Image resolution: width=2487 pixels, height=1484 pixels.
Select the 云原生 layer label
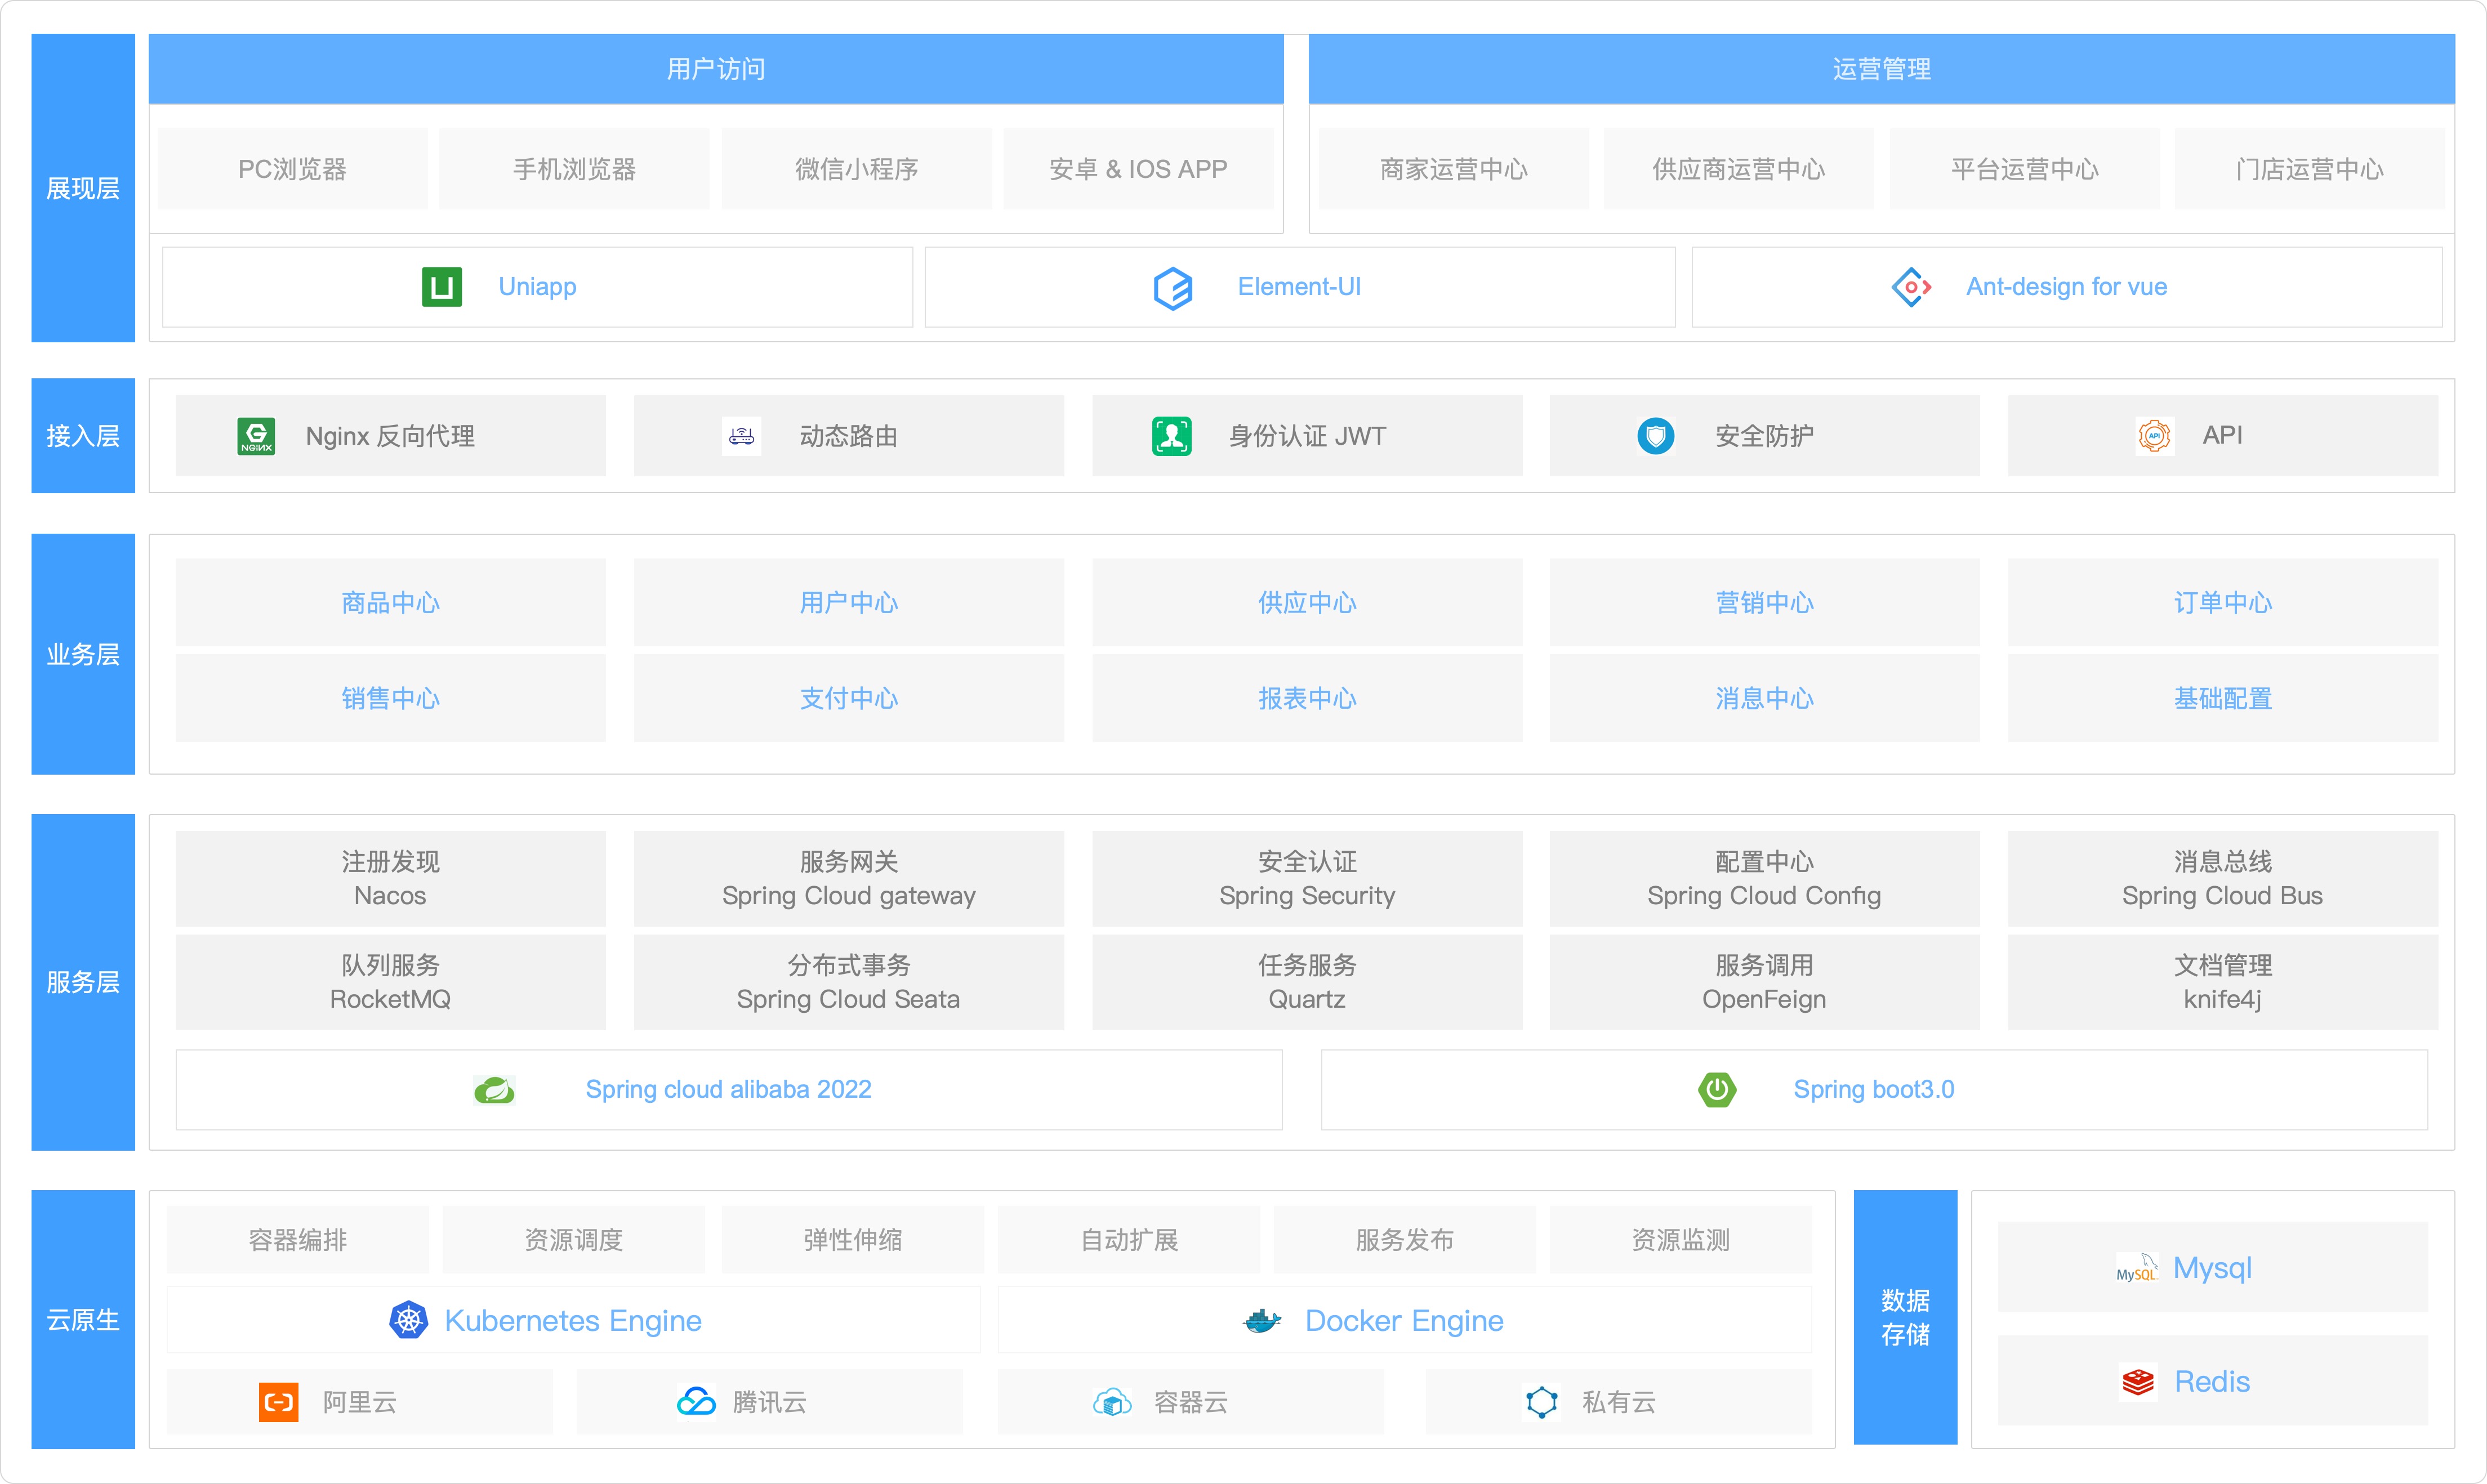[83, 1320]
